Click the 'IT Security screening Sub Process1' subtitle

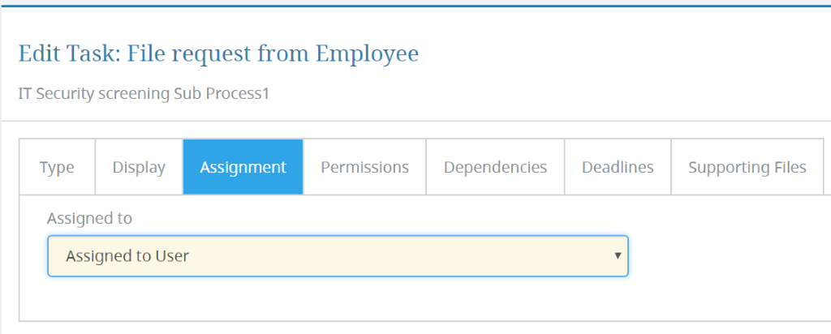144,94
